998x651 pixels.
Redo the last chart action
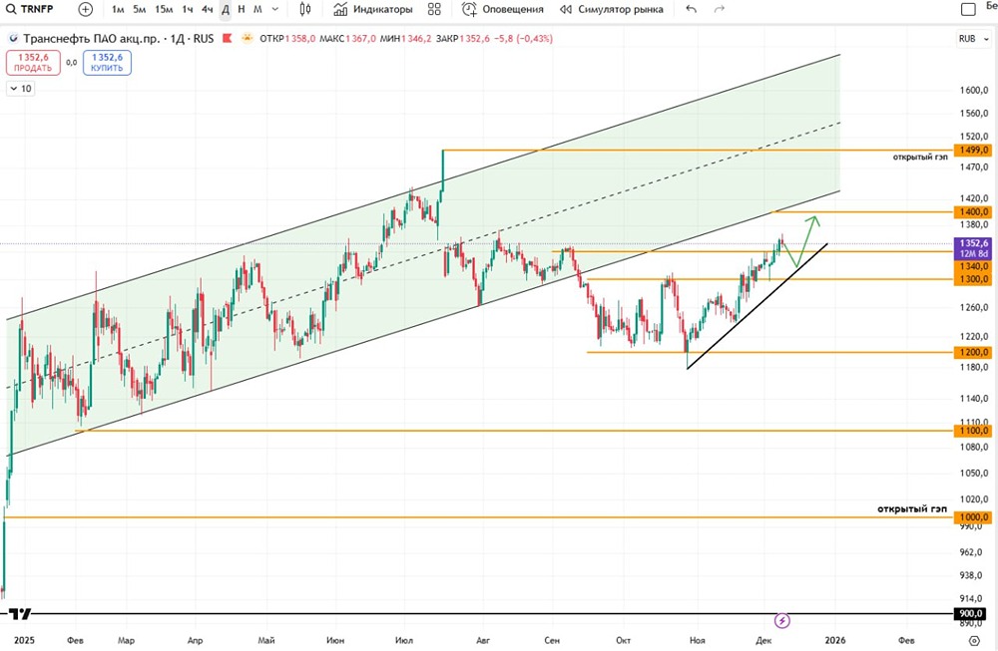click(720, 10)
